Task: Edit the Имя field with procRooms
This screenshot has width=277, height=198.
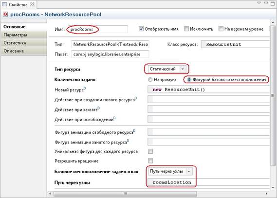Action: point(98,29)
